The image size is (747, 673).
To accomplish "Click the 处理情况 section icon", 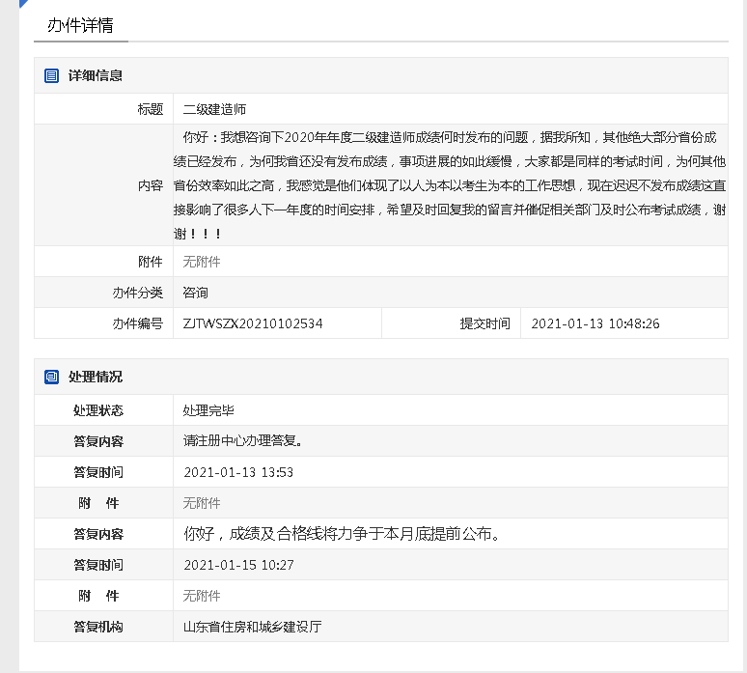I will 51,377.
